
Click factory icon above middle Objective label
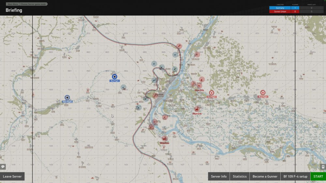(197, 109)
